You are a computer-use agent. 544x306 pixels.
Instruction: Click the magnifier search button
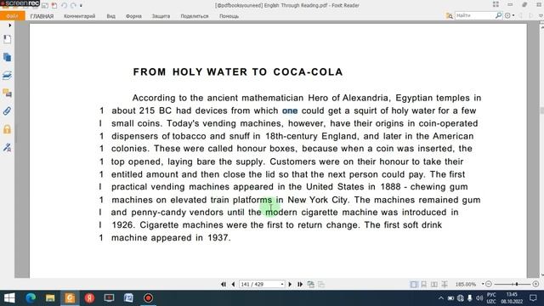tap(499, 15)
